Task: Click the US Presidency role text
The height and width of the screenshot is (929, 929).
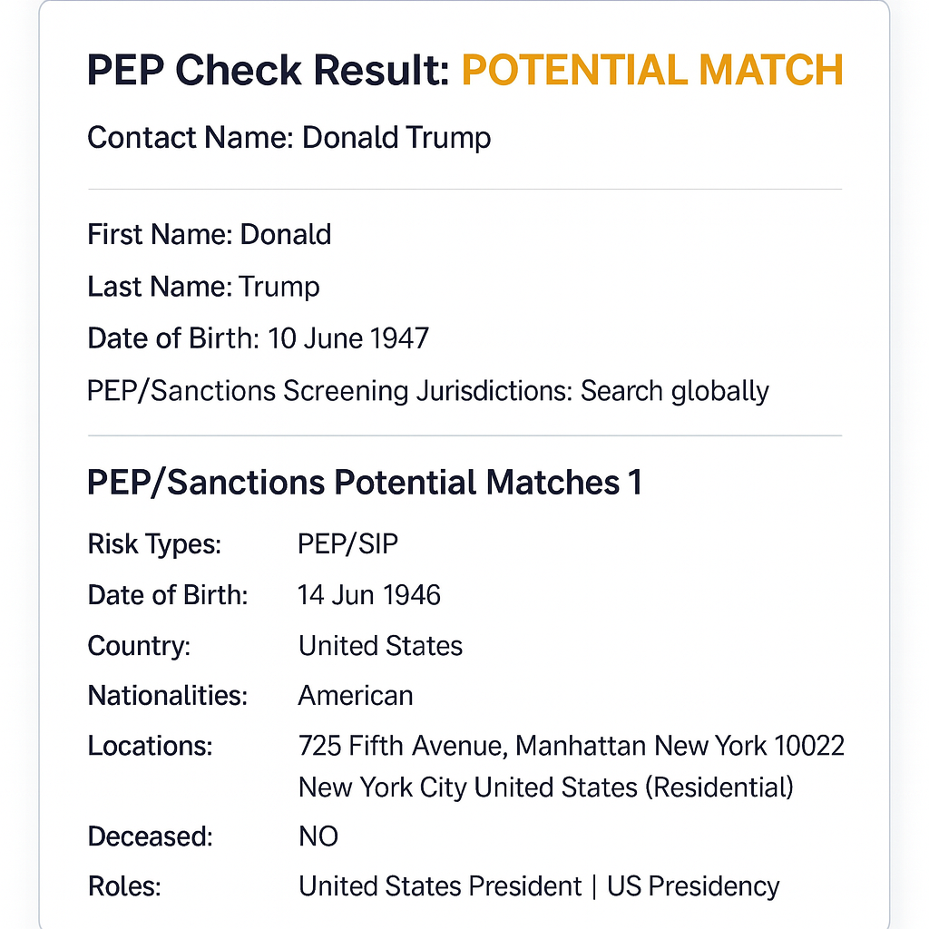Action: point(693,886)
